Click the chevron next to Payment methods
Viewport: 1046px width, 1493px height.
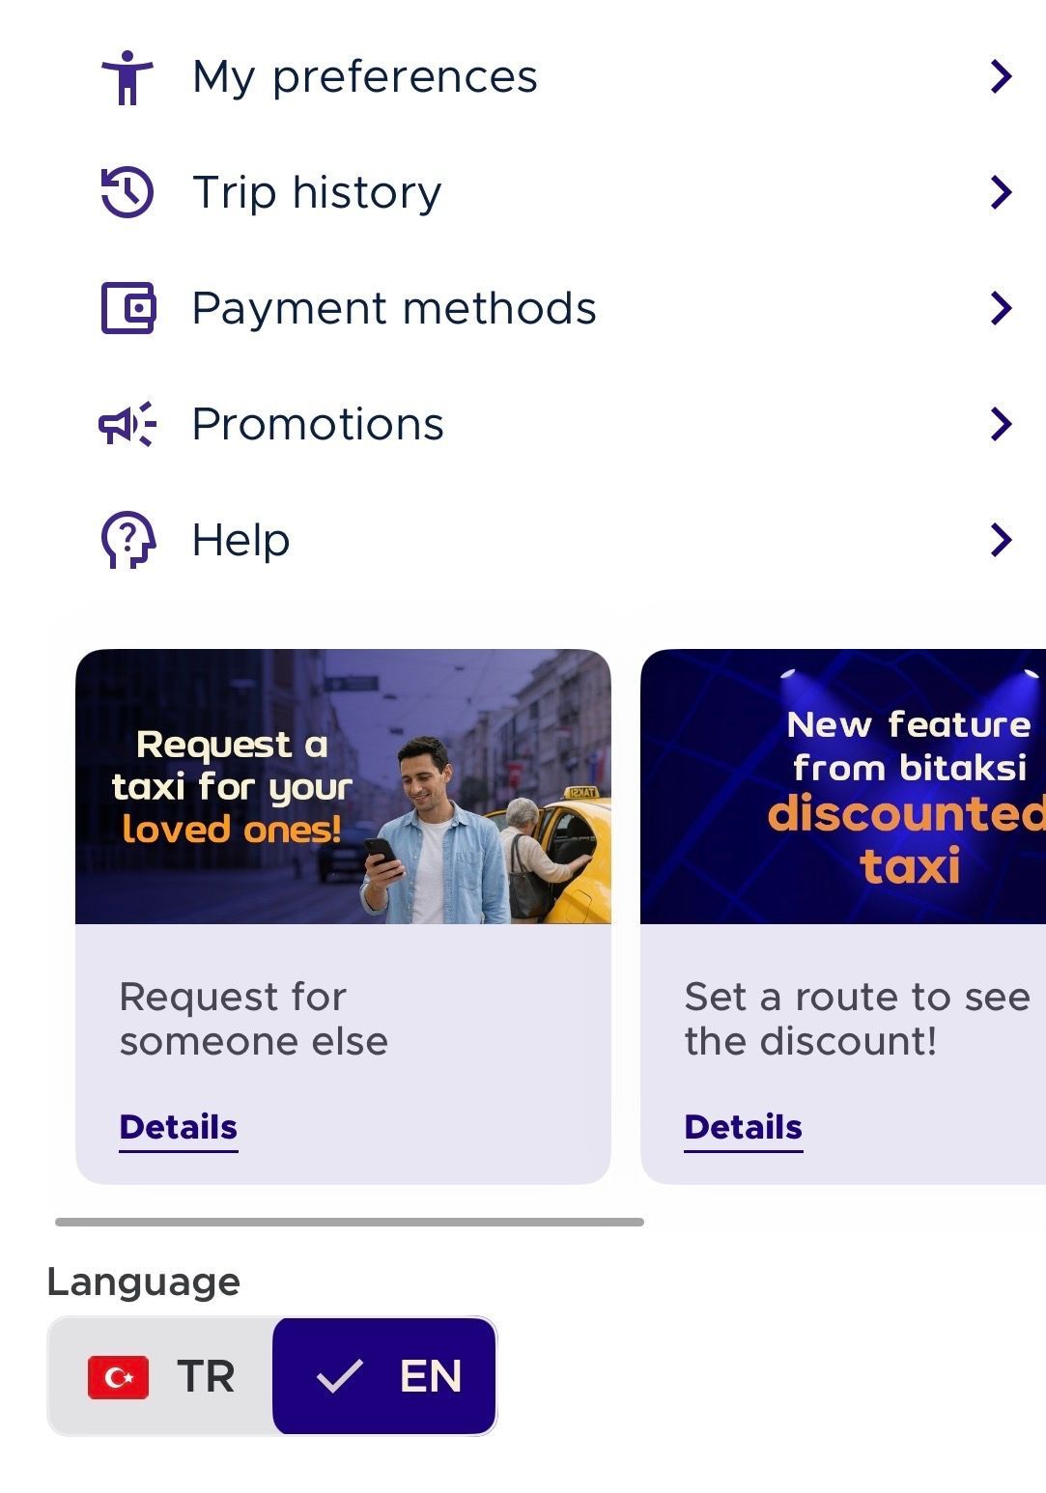(1001, 308)
